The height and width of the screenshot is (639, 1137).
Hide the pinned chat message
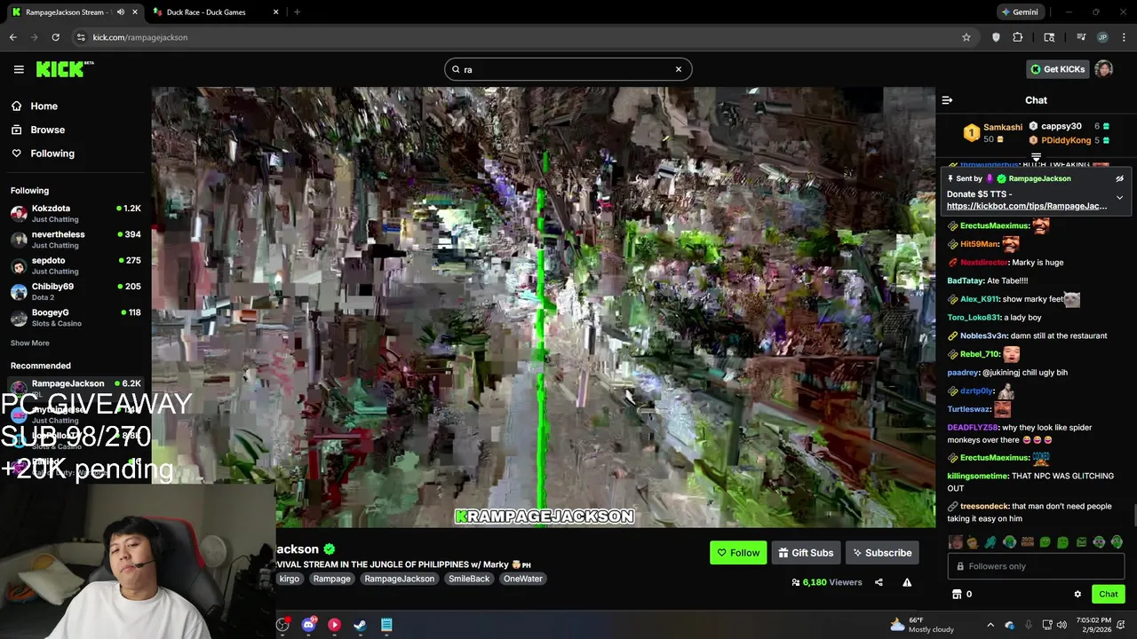pos(1119,178)
